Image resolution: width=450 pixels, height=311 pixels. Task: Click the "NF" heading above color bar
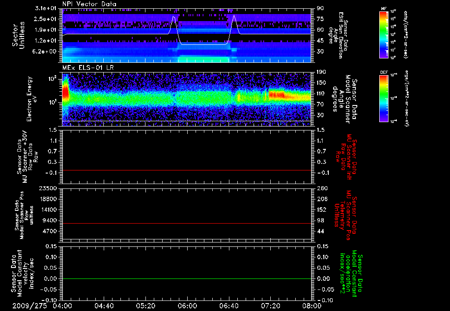[384, 9]
